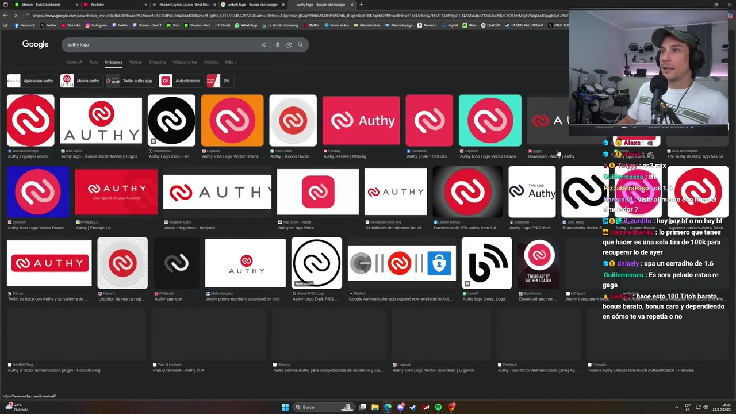Open the orange-background Authy icon Logowik thumbnail
This screenshot has height=414, width=736.
pos(232,120)
